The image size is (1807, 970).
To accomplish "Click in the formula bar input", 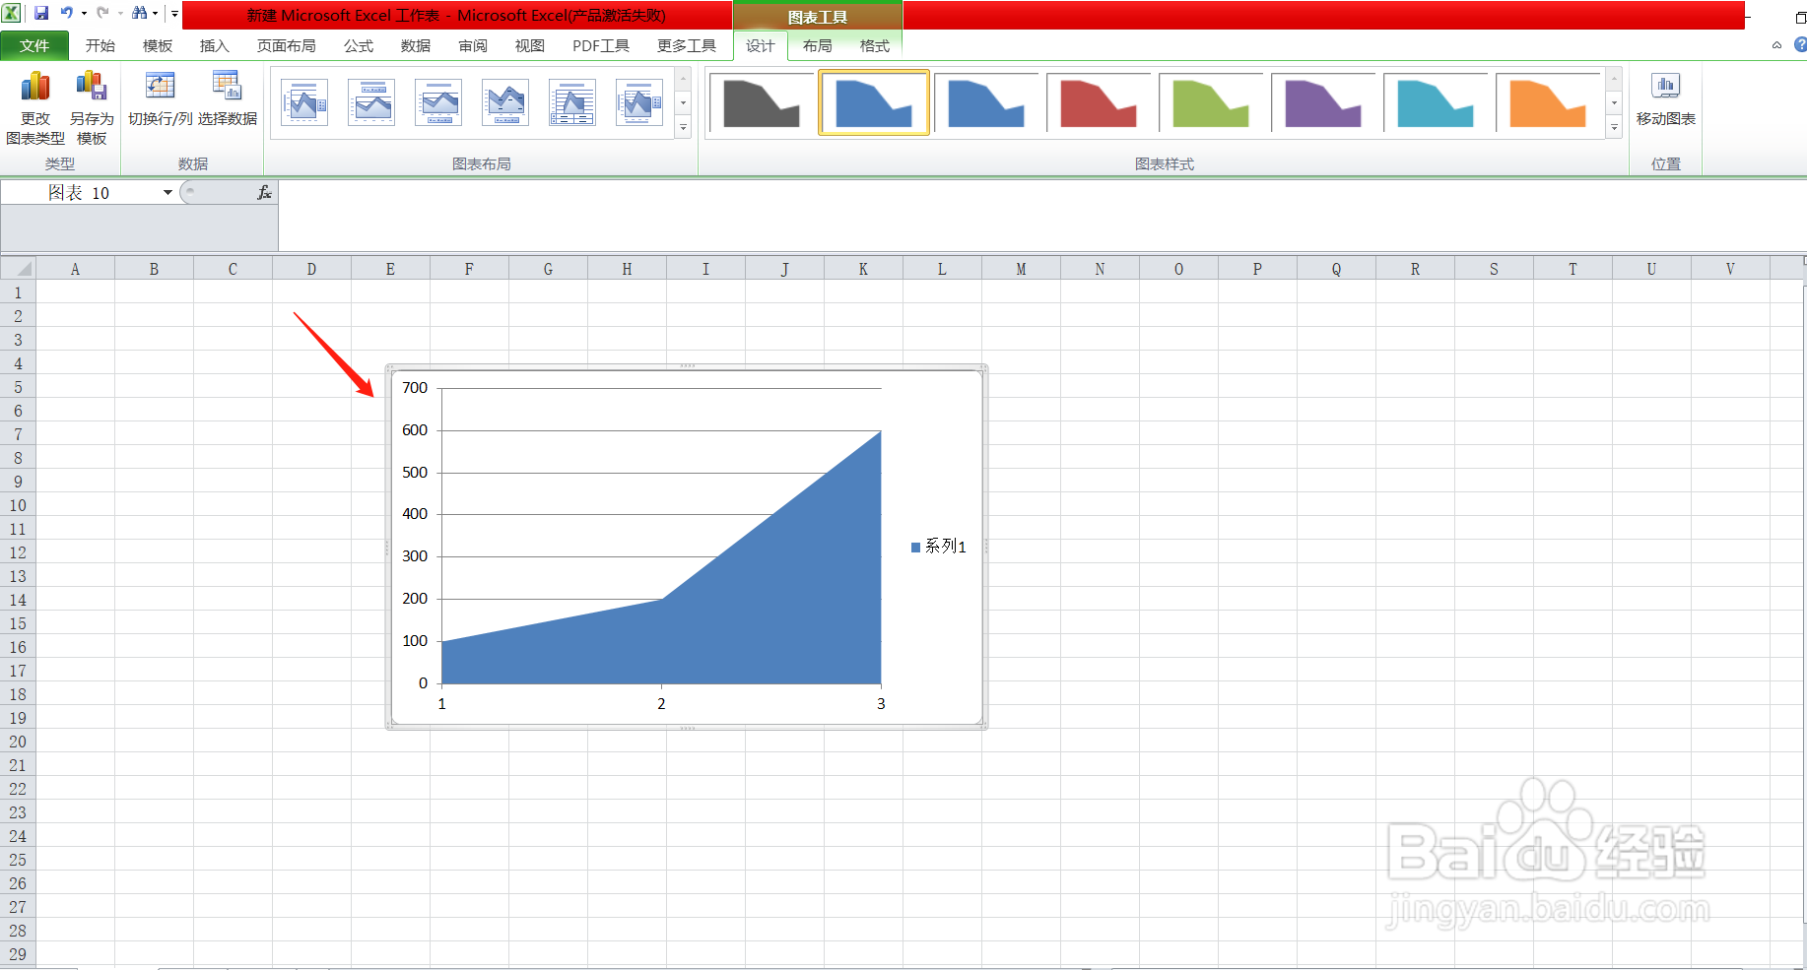I will [1042, 215].
